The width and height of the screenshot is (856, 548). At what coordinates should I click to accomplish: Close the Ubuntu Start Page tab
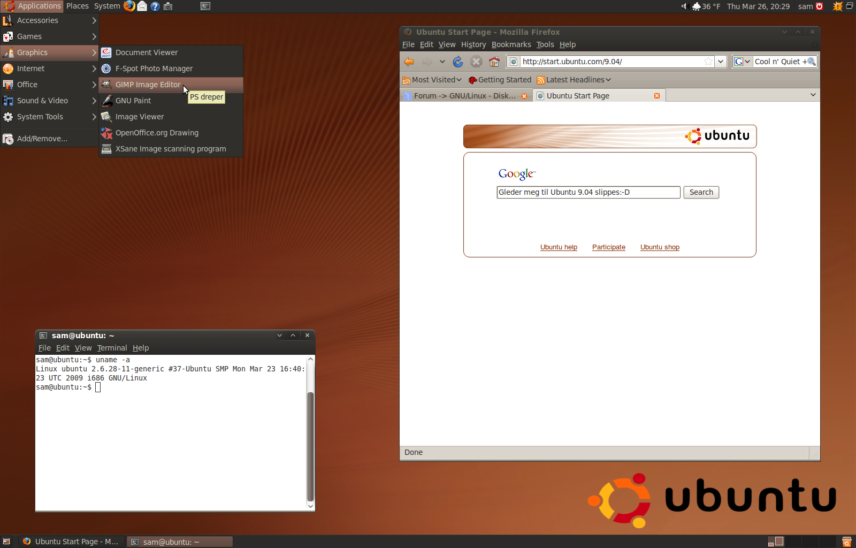coord(657,96)
